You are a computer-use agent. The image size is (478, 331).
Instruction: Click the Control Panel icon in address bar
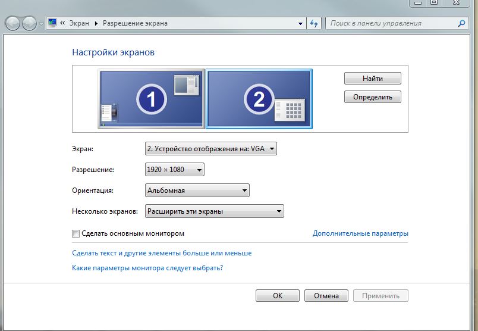52,24
